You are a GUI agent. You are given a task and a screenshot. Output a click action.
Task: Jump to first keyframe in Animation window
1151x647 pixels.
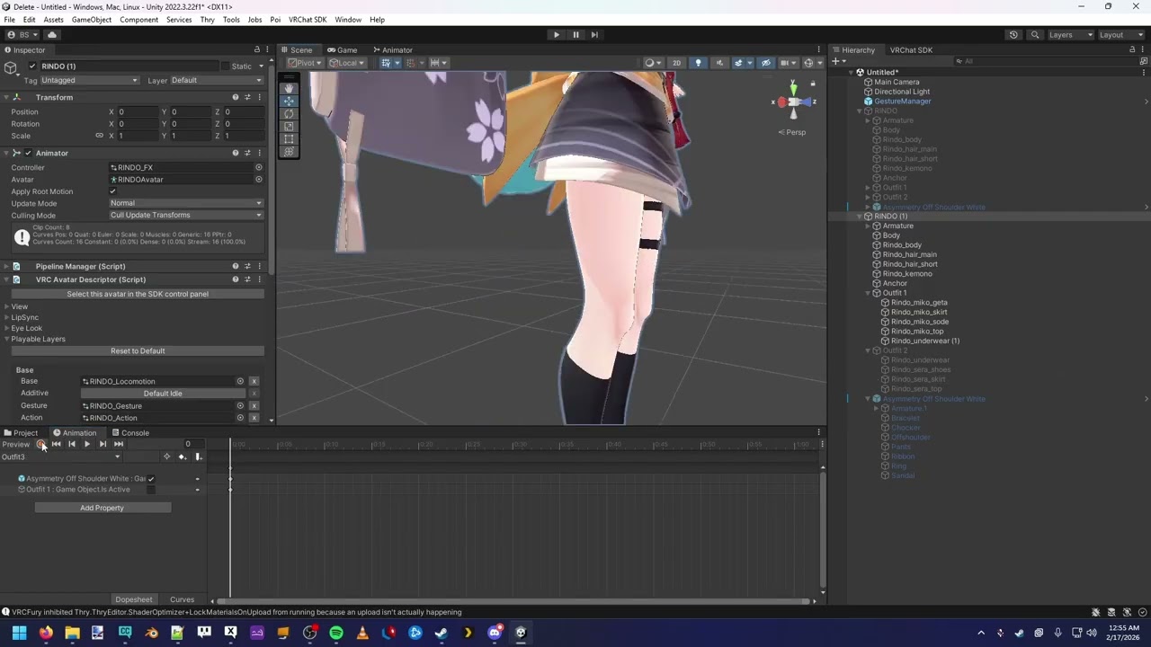click(57, 444)
